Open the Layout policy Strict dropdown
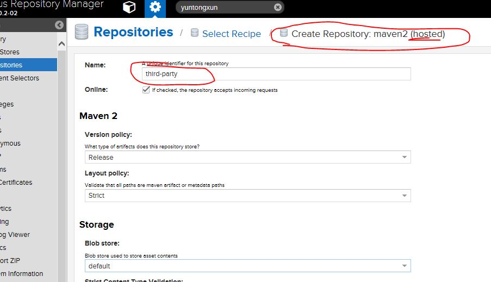This screenshot has width=491, height=282. click(248, 196)
